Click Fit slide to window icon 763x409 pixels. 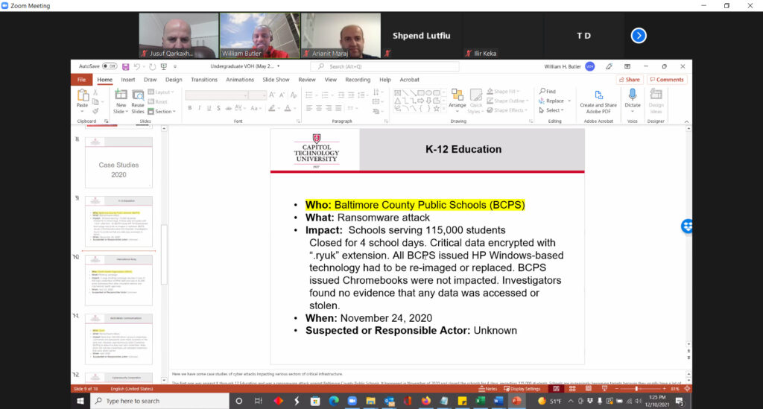pos(687,389)
